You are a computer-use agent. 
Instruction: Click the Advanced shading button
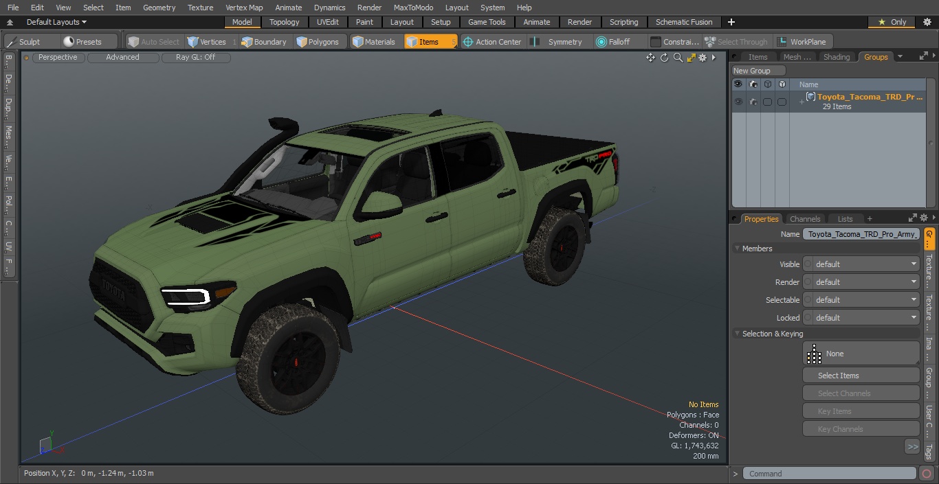click(x=123, y=58)
